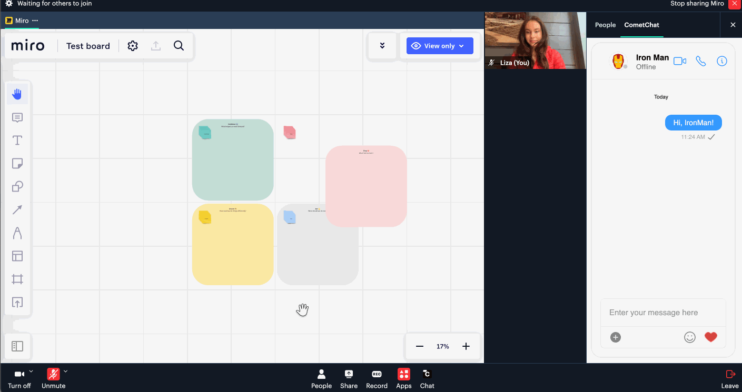
Task: Open the View only dropdown
Action: click(x=440, y=46)
